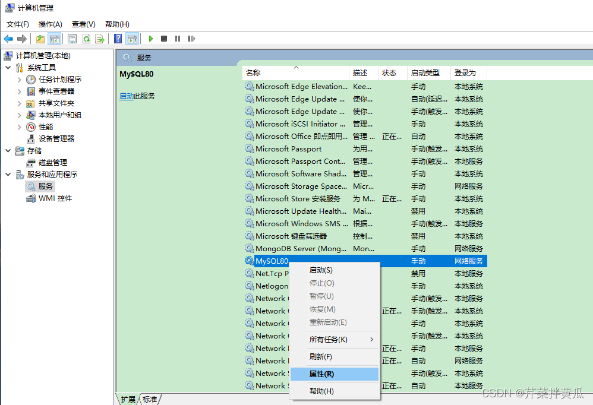The height and width of the screenshot is (405, 593).
Task: Click gear icon of Microsoft Passport service
Action: 249,148
